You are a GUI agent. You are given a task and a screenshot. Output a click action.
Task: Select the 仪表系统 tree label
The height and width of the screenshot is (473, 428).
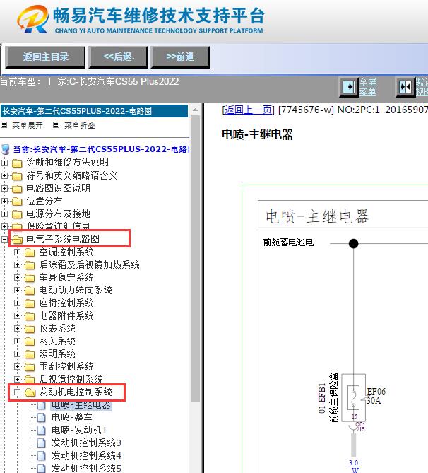tap(57, 328)
